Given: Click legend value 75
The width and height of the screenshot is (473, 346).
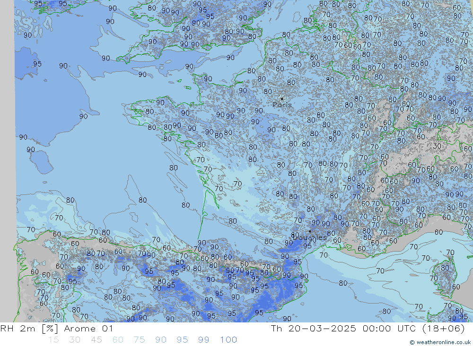Looking at the screenshot, I should 139,340.
